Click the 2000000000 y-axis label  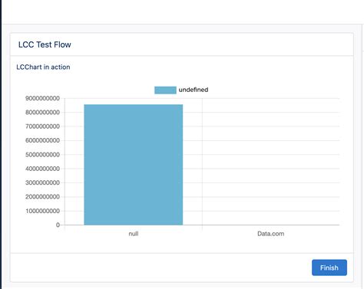coord(42,197)
